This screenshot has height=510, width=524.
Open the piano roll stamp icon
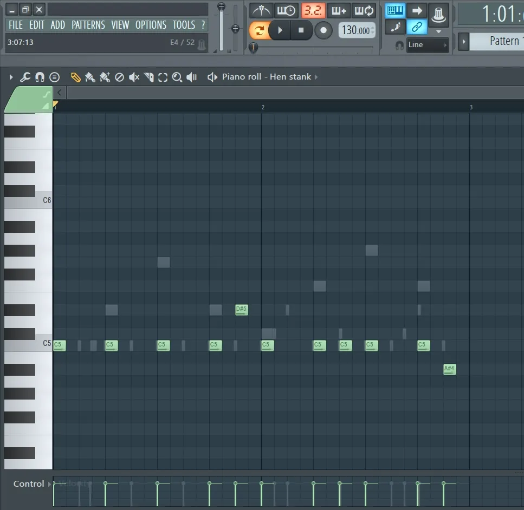[55, 77]
